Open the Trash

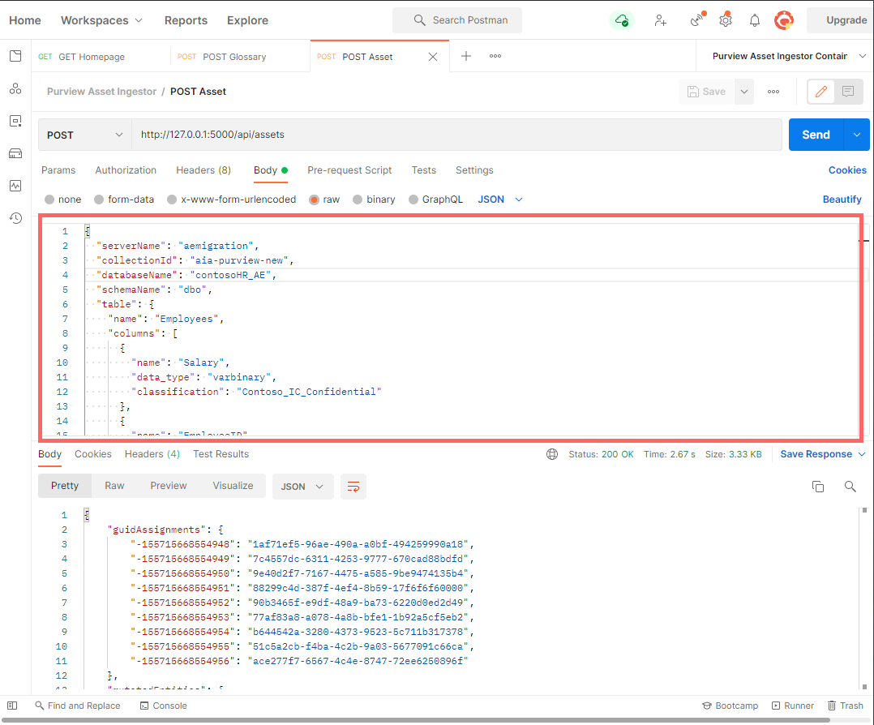click(846, 706)
